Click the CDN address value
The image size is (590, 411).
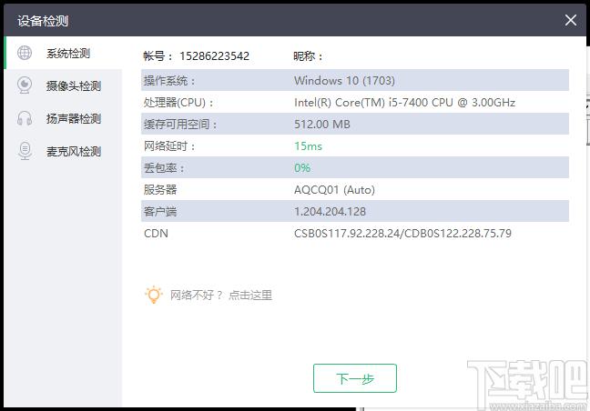click(402, 234)
